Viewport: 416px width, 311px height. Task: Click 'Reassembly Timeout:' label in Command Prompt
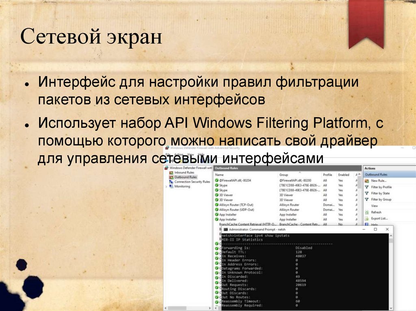(241, 301)
